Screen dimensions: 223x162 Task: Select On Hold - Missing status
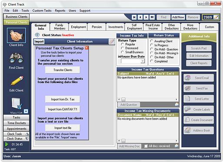152,53
